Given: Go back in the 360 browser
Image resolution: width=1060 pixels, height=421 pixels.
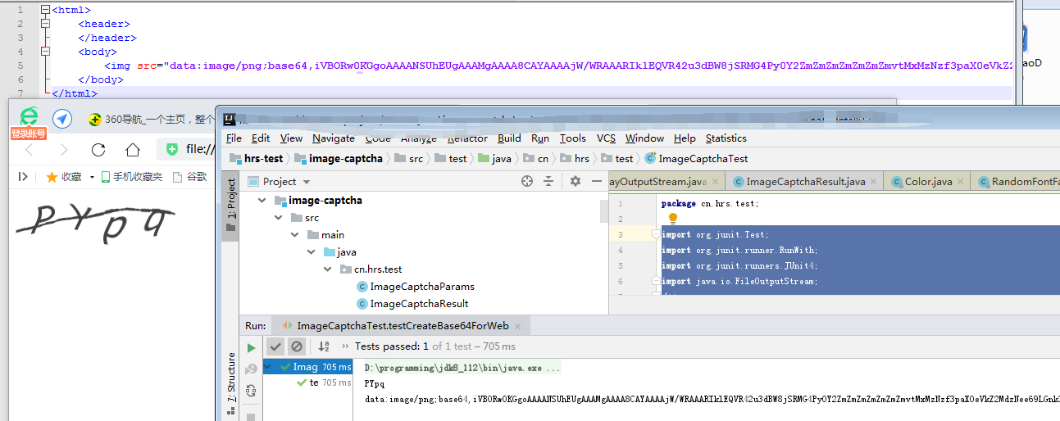Looking at the screenshot, I should [29, 149].
